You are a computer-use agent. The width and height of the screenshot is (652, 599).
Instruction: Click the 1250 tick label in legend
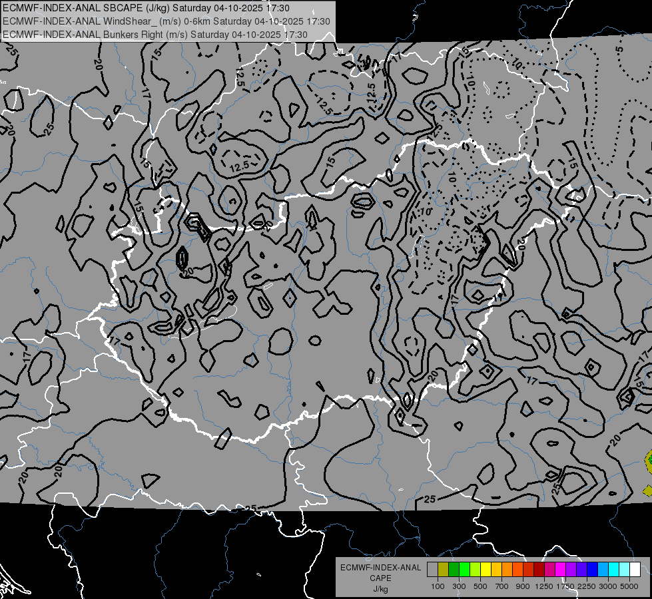(x=544, y=586)
